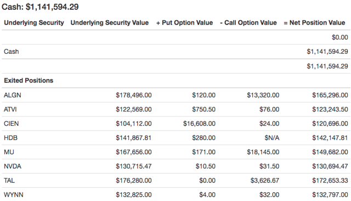Screen dimensions: 351x201
Task: Click WYNN underlying value $132,825.00
Action: 134,195
